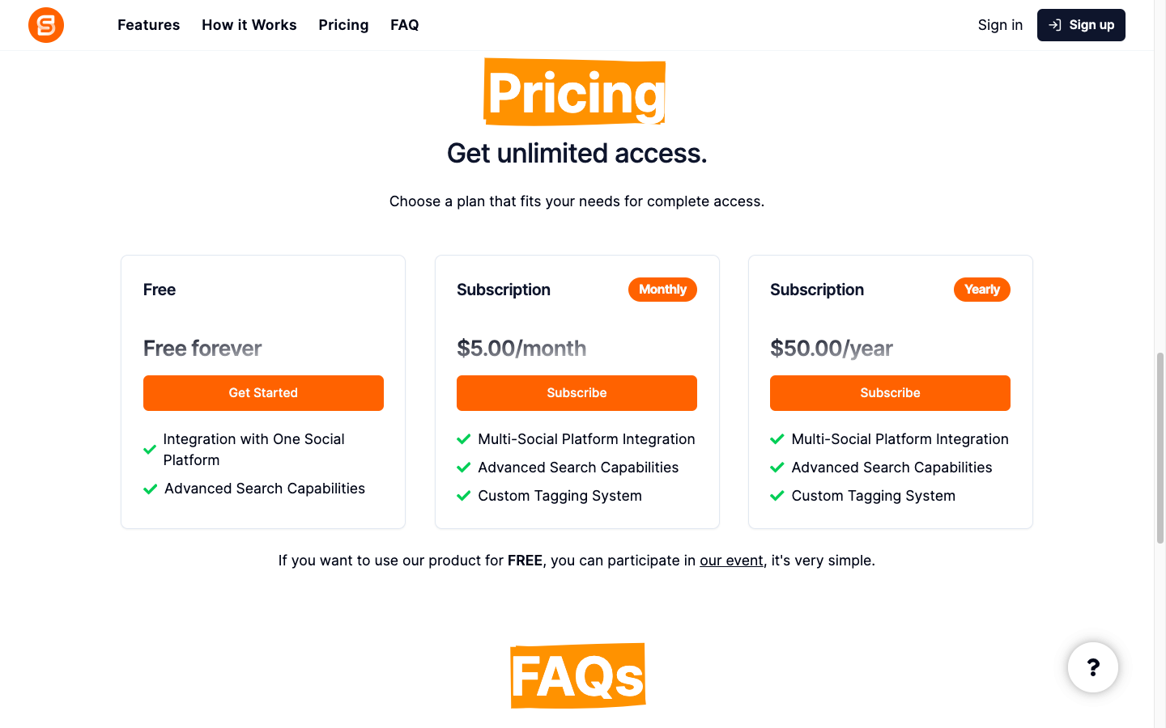Open the "our event" link

coord(731,561)
